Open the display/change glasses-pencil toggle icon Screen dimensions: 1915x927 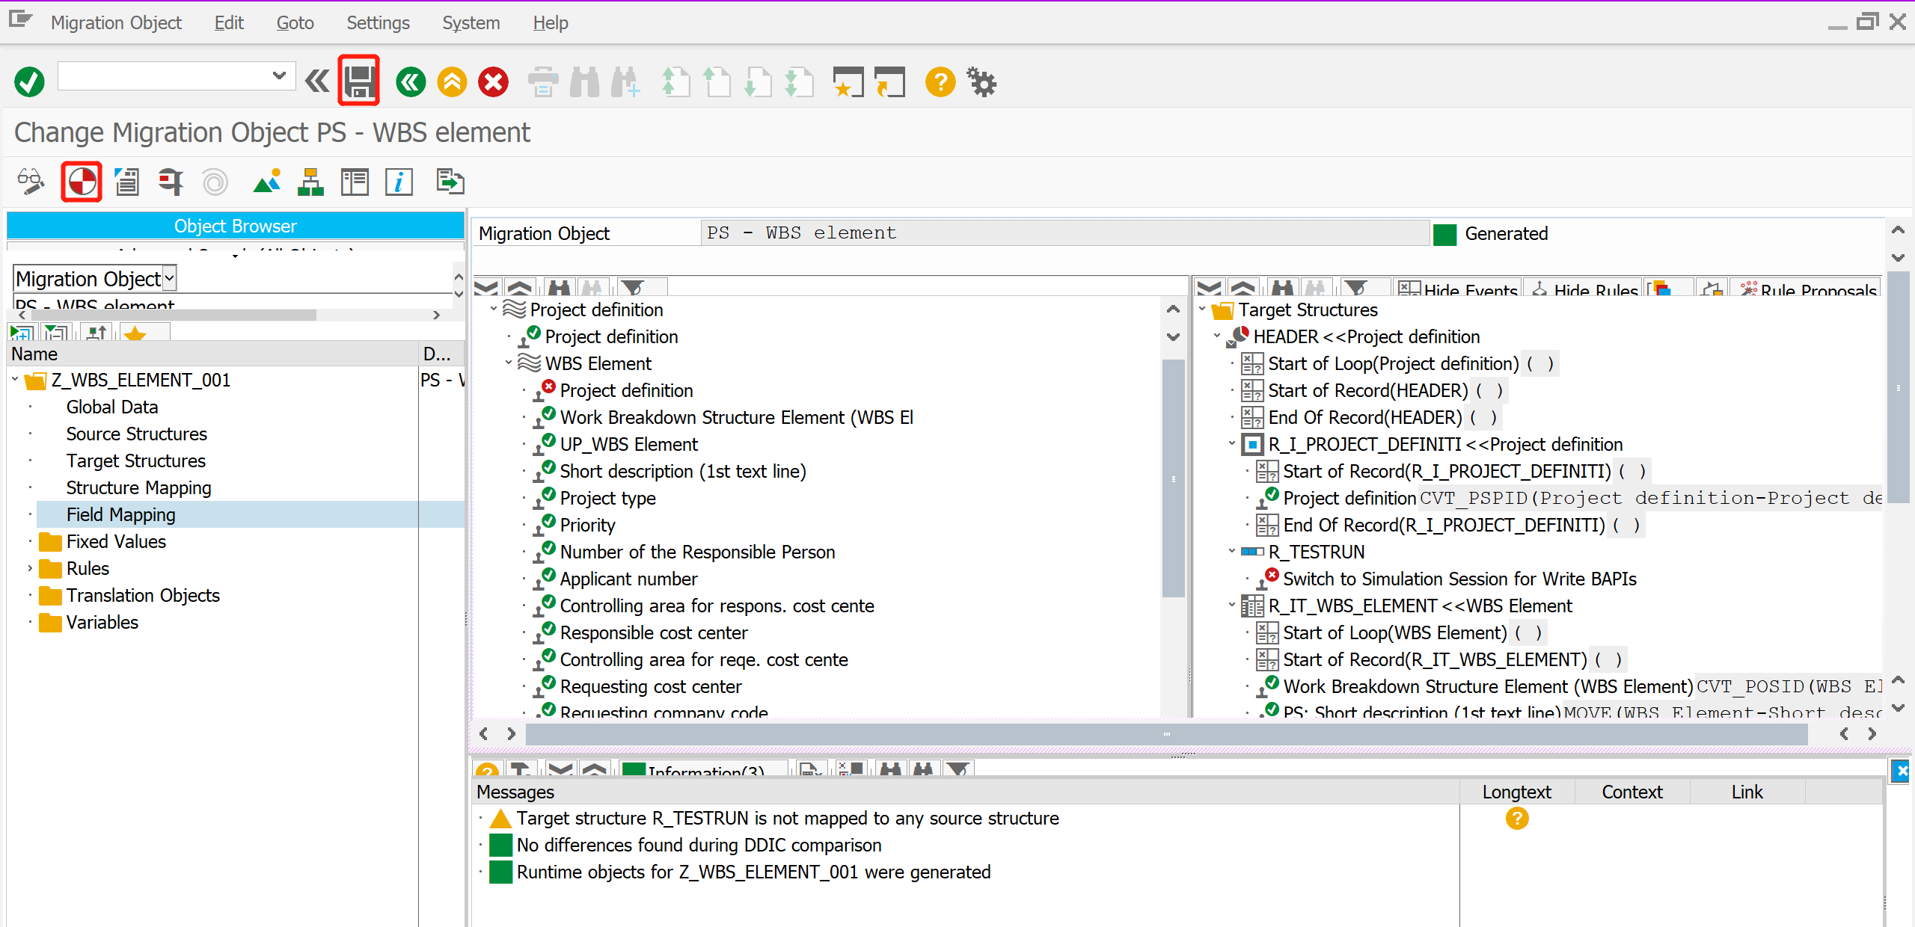point(31,181)
